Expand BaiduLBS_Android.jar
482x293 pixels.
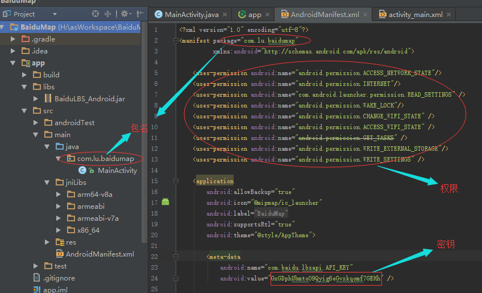click(x=36, y=99)
